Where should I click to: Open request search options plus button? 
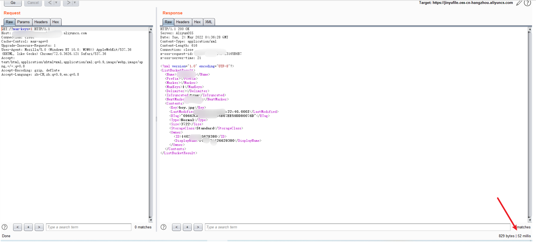coord(29,227)
